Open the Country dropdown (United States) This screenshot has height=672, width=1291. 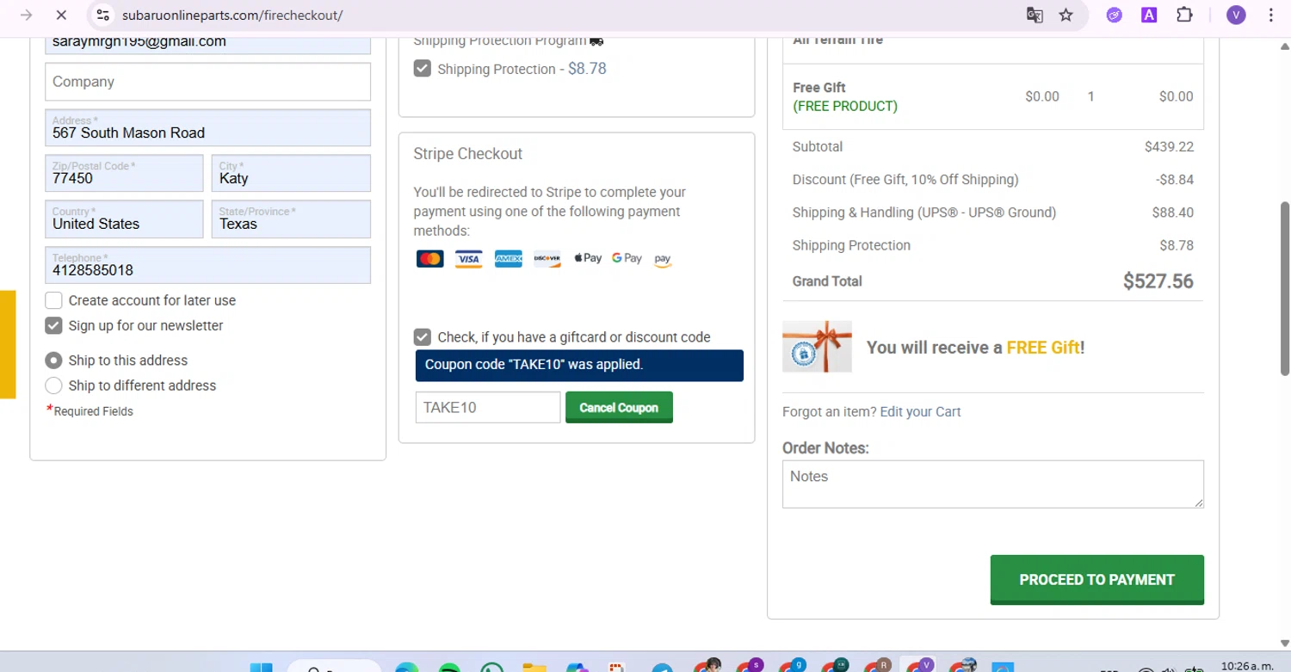click(124, 219)
